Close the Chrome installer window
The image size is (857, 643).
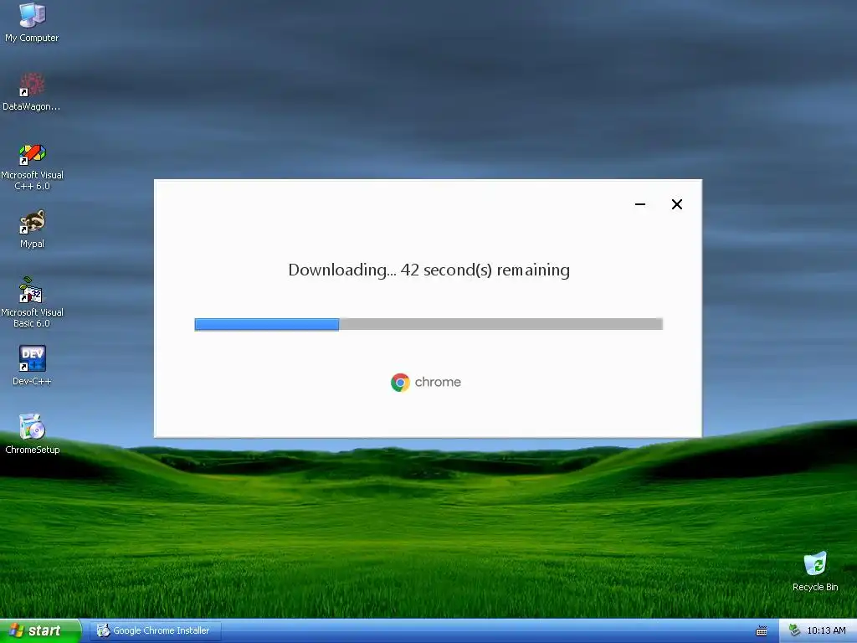point(676,204)
